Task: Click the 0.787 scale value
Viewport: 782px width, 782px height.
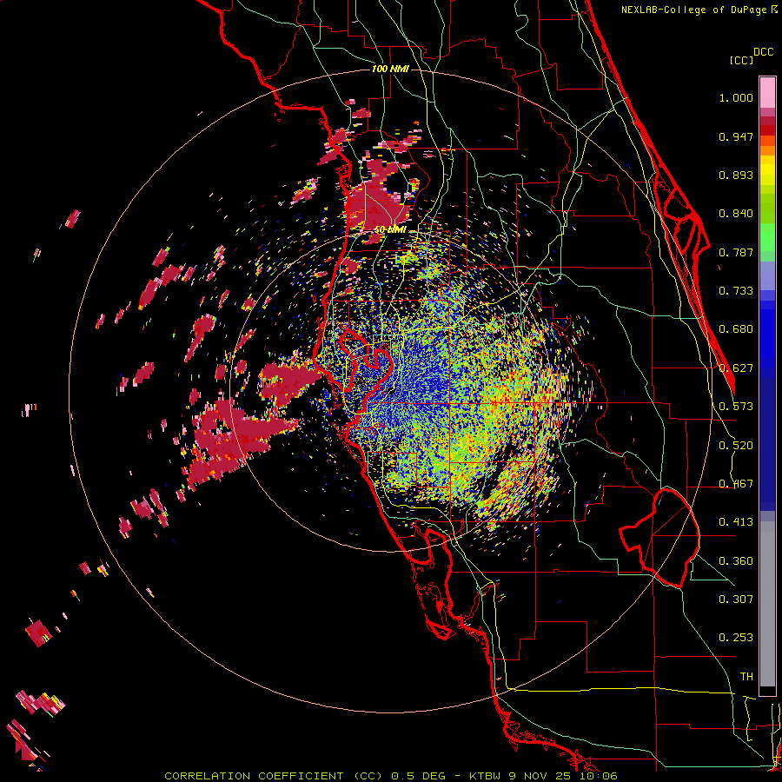Action: coord(736,252)
